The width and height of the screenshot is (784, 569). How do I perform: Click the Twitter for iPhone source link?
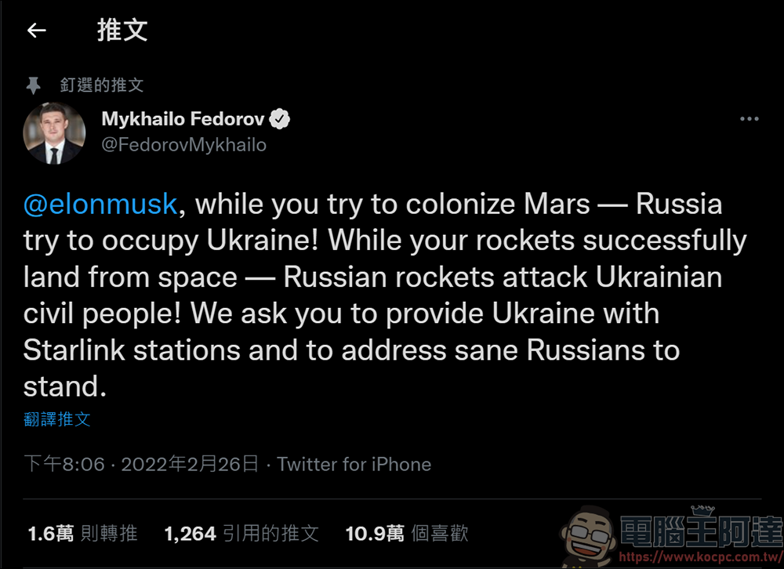354,464
